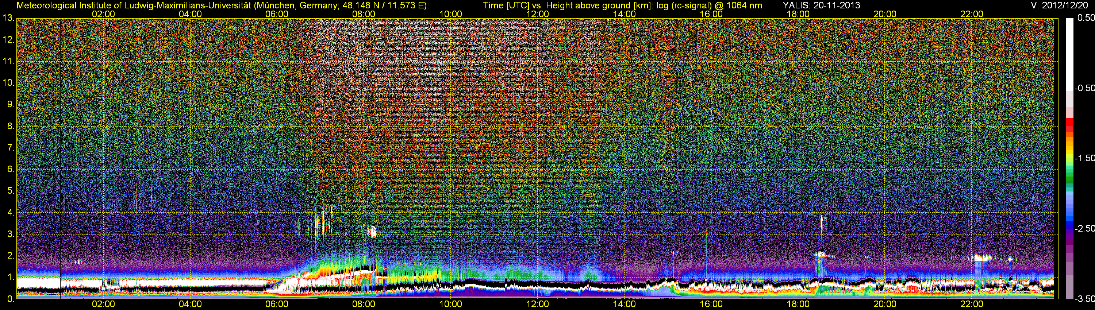The image size is (1095, 310).
Task: Select the 4. km height axis label
Action: pyautogui.click(x=10, y=212)
